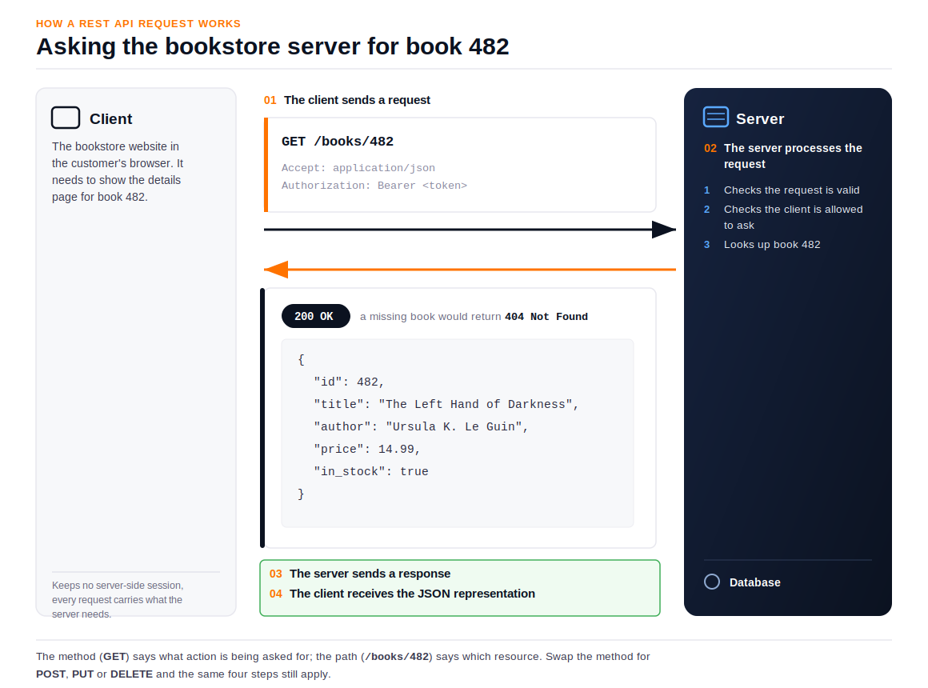Screen dimensions: 928x688
Task: Click the Server rack icon
Action: click(x=715, y=117)
